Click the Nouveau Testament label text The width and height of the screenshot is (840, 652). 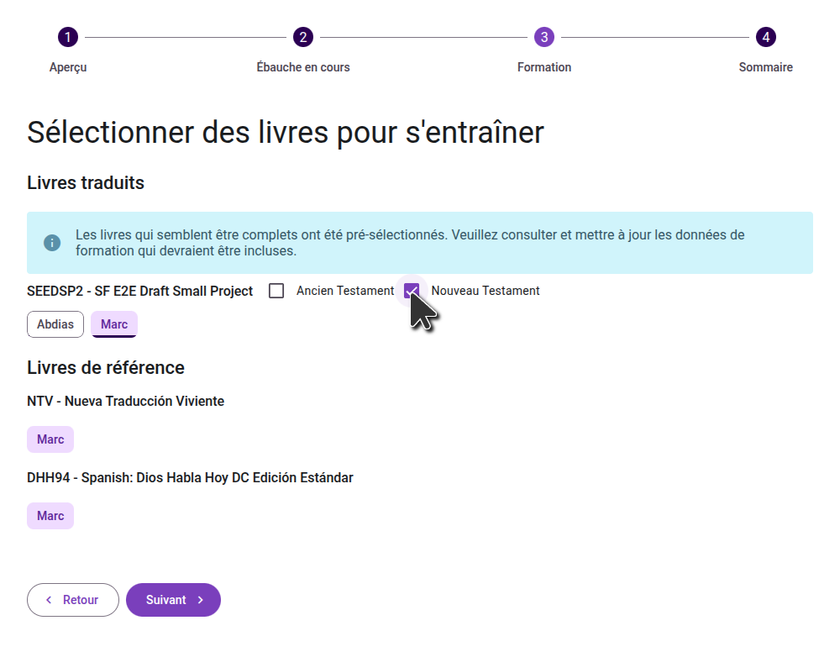(486, 291)
